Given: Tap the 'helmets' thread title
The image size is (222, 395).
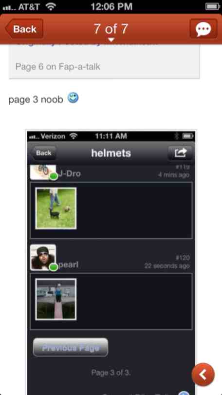Looking at the screenshot, I should 111,153.
